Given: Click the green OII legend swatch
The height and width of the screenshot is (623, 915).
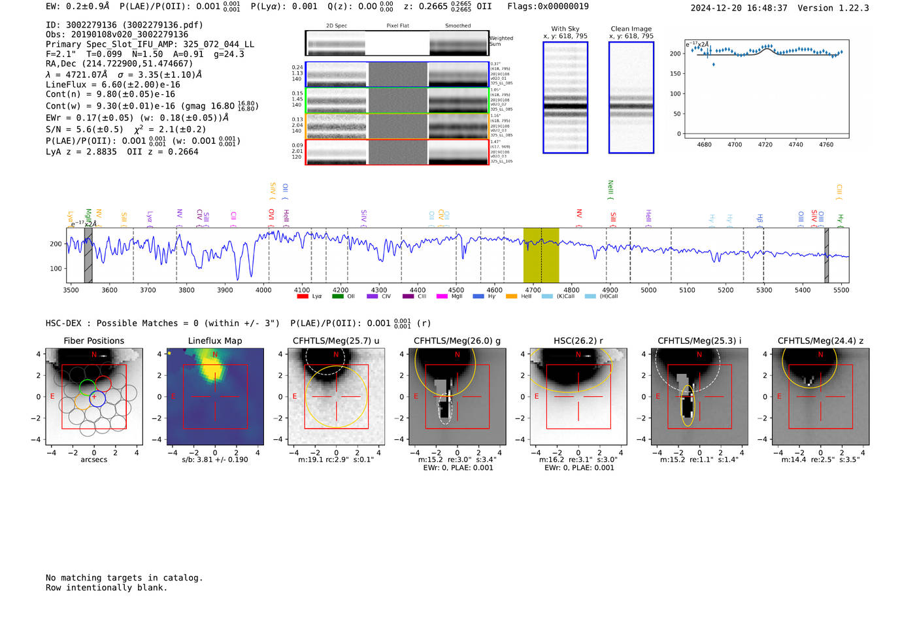Looking at the screenshot, I should 337,296.
